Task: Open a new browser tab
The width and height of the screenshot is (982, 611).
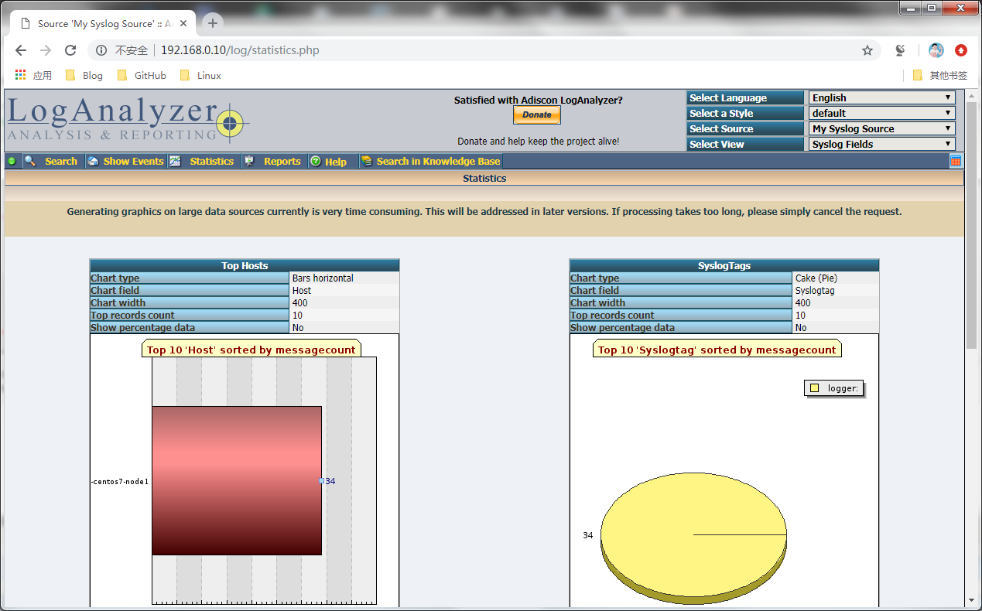Action: pos(213,23)
